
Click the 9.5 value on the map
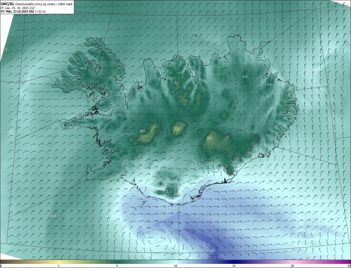pos(313,243)
